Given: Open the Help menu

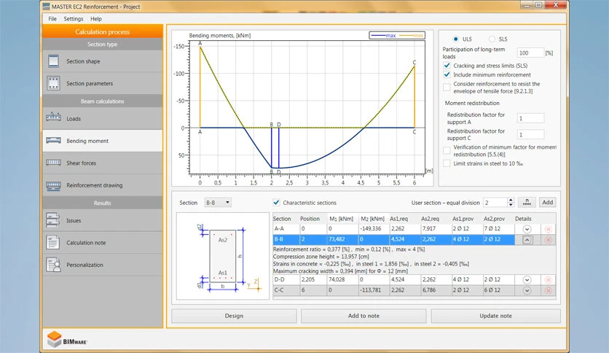Looking at the screenshot, I should tap(96, 19).
